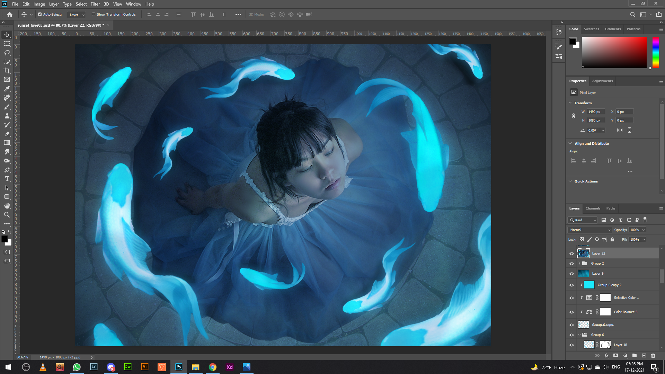Hide Group 2 visibility eye

(571, 264)
